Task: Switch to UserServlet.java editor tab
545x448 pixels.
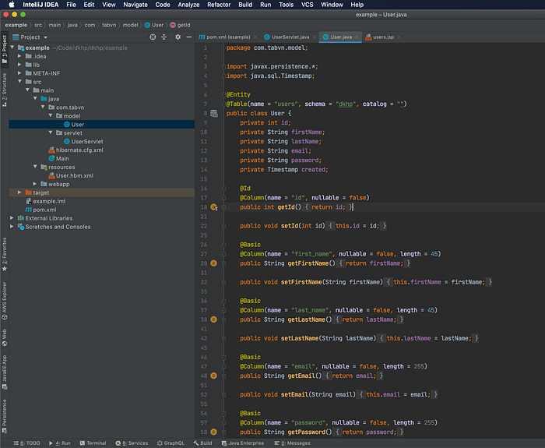Action: [x=290, y=37]
